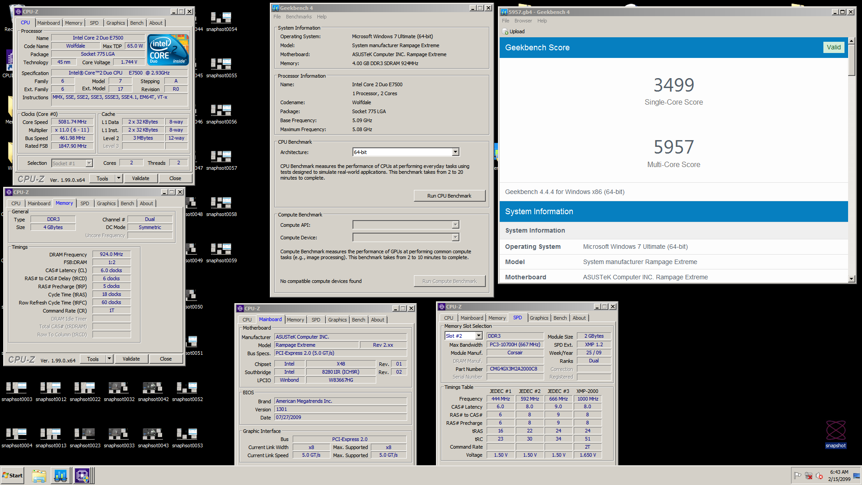The width and height of the screenshot is (862, 485).
Task: Switch to Geekbench taskbar icon
Action: [x=61, y=476]
